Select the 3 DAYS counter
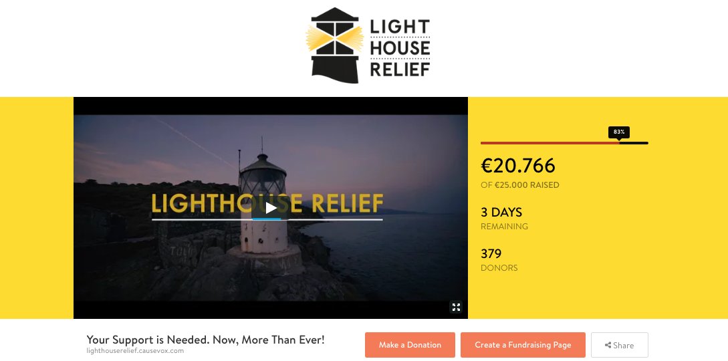Image resolution: width=728 pixels, height=361 pixels. [x=501, y=213]
